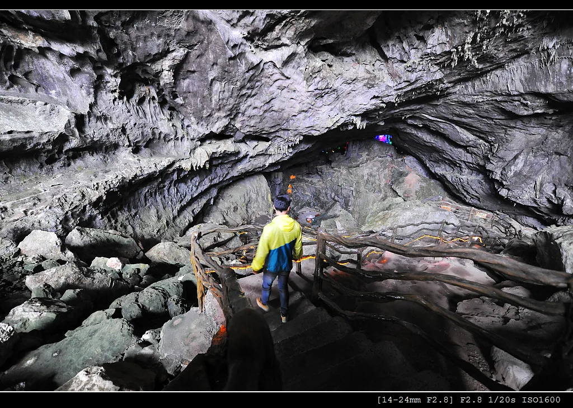The image size is (573, 408).
Task: Select the lens info text 14-24mm F2.8
Action: point(416,400)
